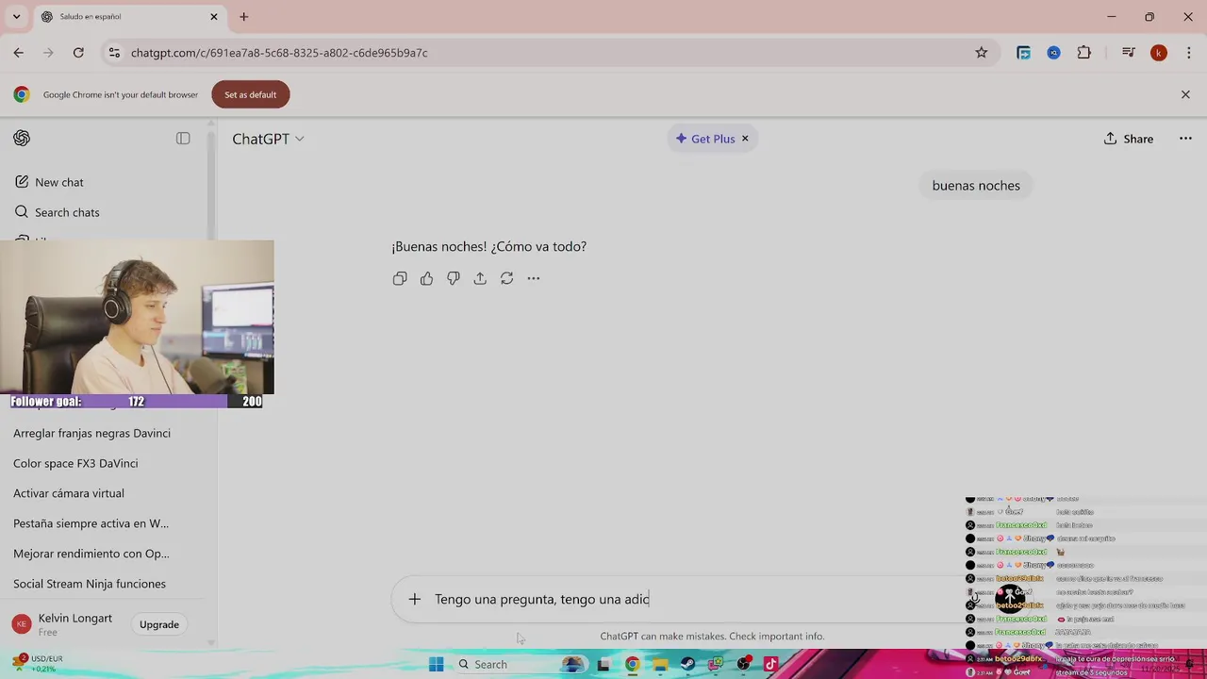Dismiss the Get Plus banner

(x=745, y=139)
